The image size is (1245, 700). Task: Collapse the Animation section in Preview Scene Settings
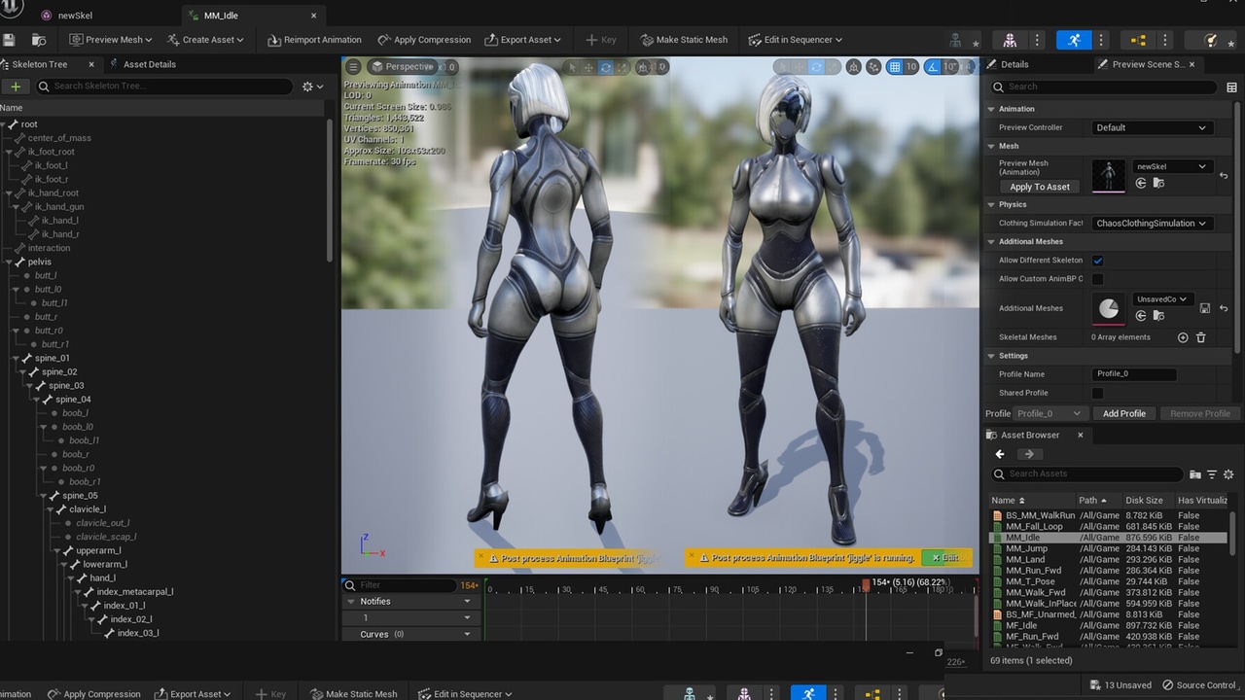pyautogui.click(x=992, y=109)
